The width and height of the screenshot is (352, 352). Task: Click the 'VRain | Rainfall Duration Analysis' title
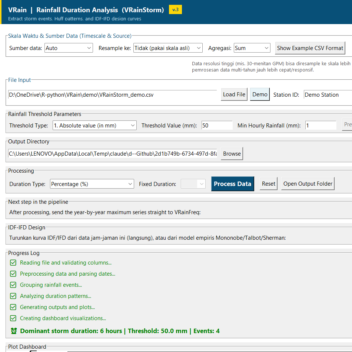tap(86, 10)
